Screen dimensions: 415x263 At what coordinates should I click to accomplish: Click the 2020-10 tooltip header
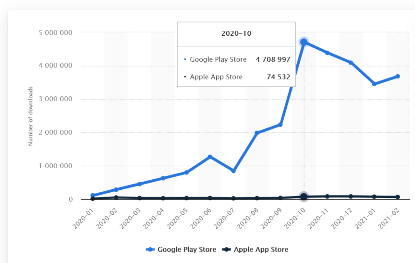(x=236, y=33)
